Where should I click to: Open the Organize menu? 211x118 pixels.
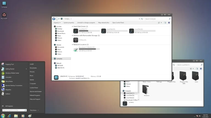click(x=57, y=23)
